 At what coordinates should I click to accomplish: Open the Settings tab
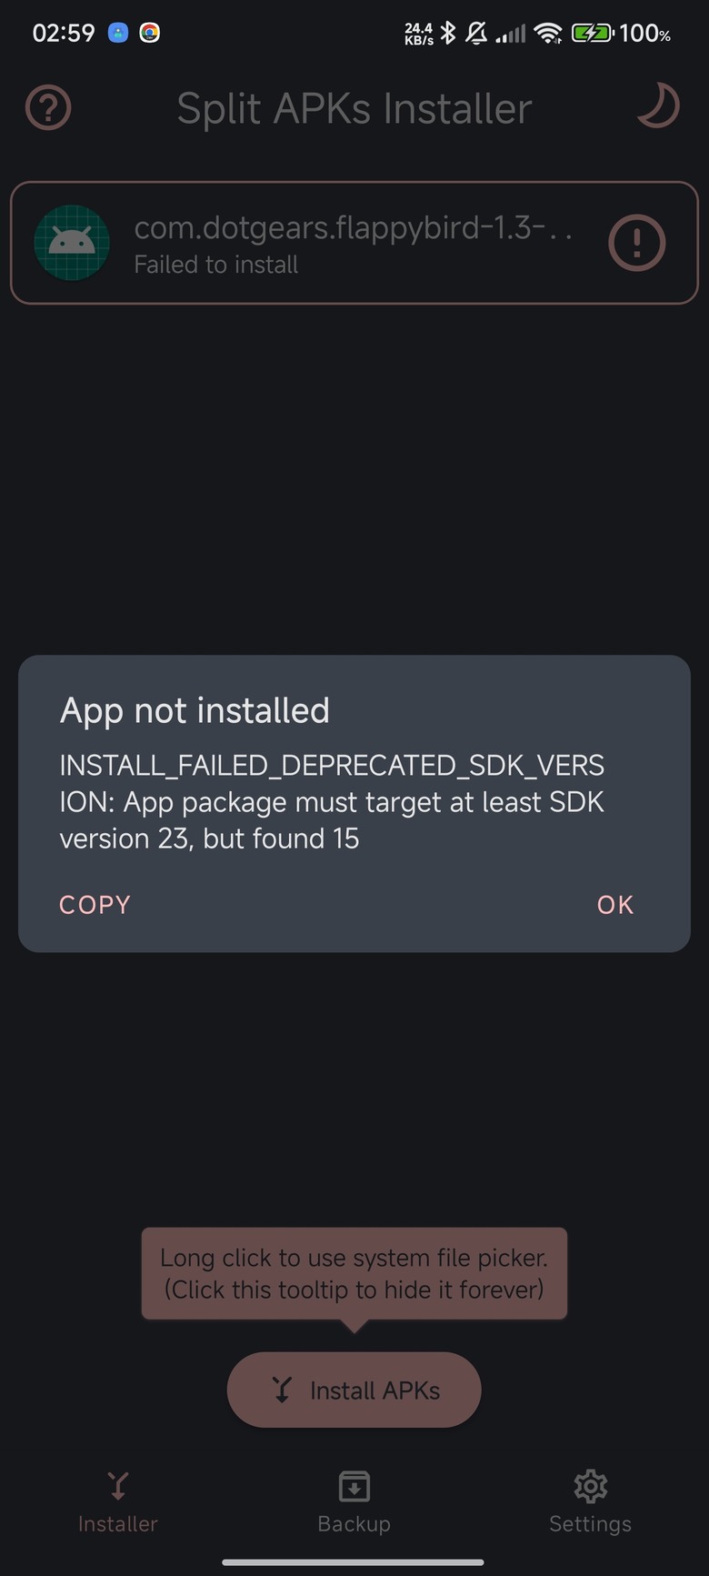tap(590, 1503)
